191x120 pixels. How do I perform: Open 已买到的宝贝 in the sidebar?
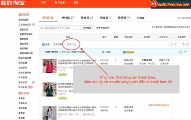(x=25, y=25)
